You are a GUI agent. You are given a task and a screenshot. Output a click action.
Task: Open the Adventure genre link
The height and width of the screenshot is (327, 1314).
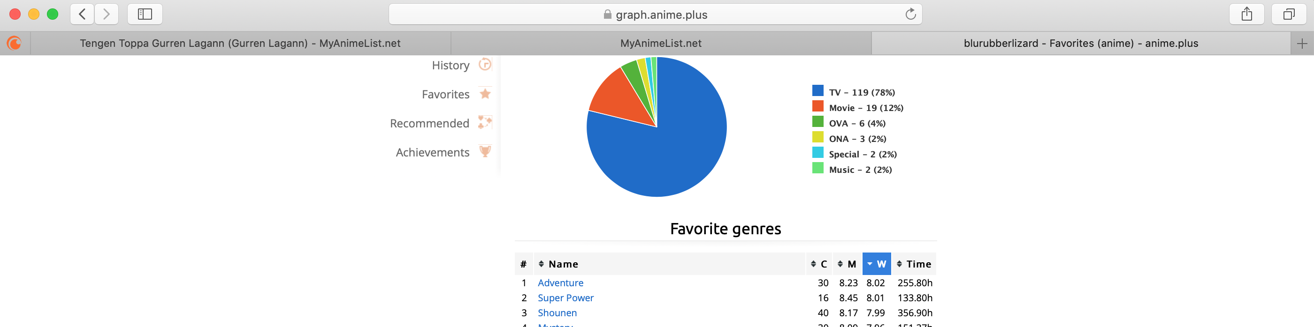560,282
